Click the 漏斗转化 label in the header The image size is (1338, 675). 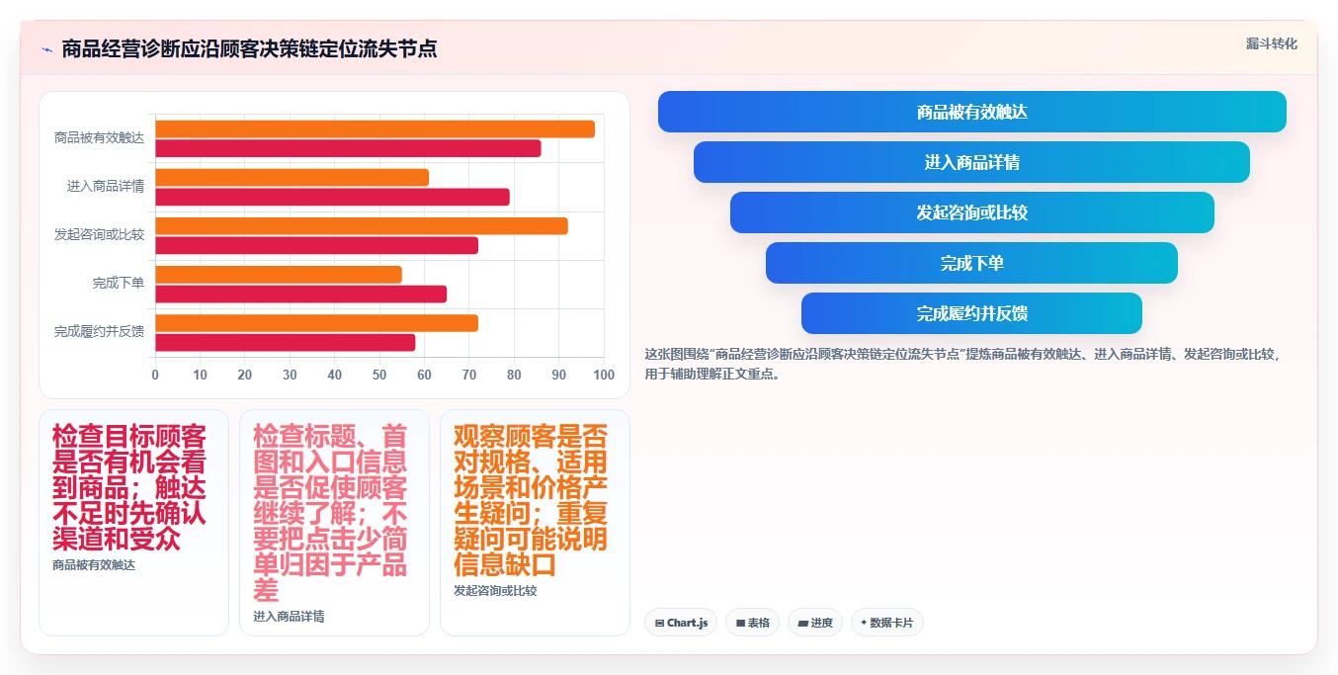1272,43
